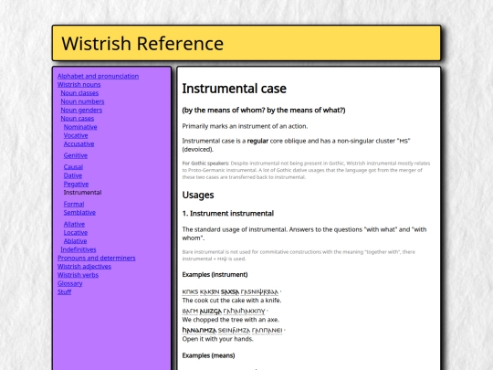Click the '1. Instrument instrumental' subheading
Screen dimensions: 493x370
pos(228,213)
